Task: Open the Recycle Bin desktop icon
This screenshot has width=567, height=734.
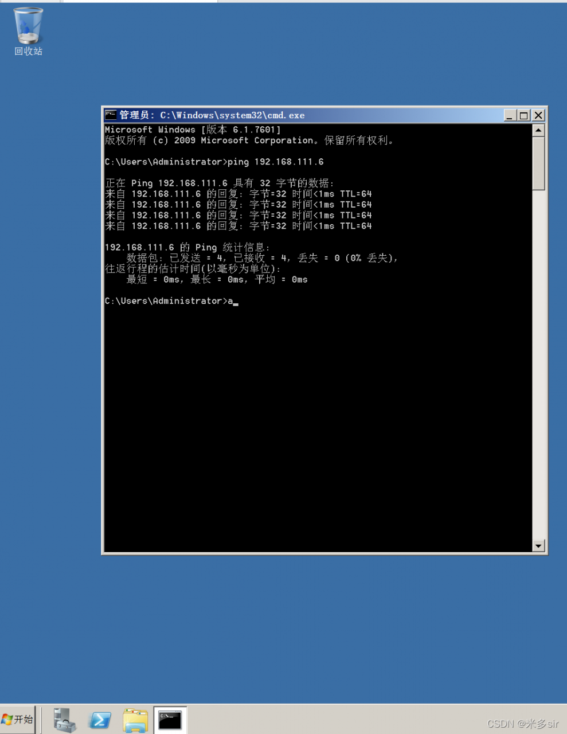Action: click(28, 32)
